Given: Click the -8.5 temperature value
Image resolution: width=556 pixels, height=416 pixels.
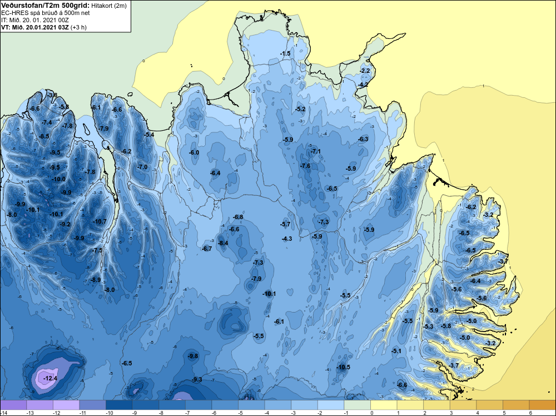Looking at the screenshot, I should coord(44,136).
